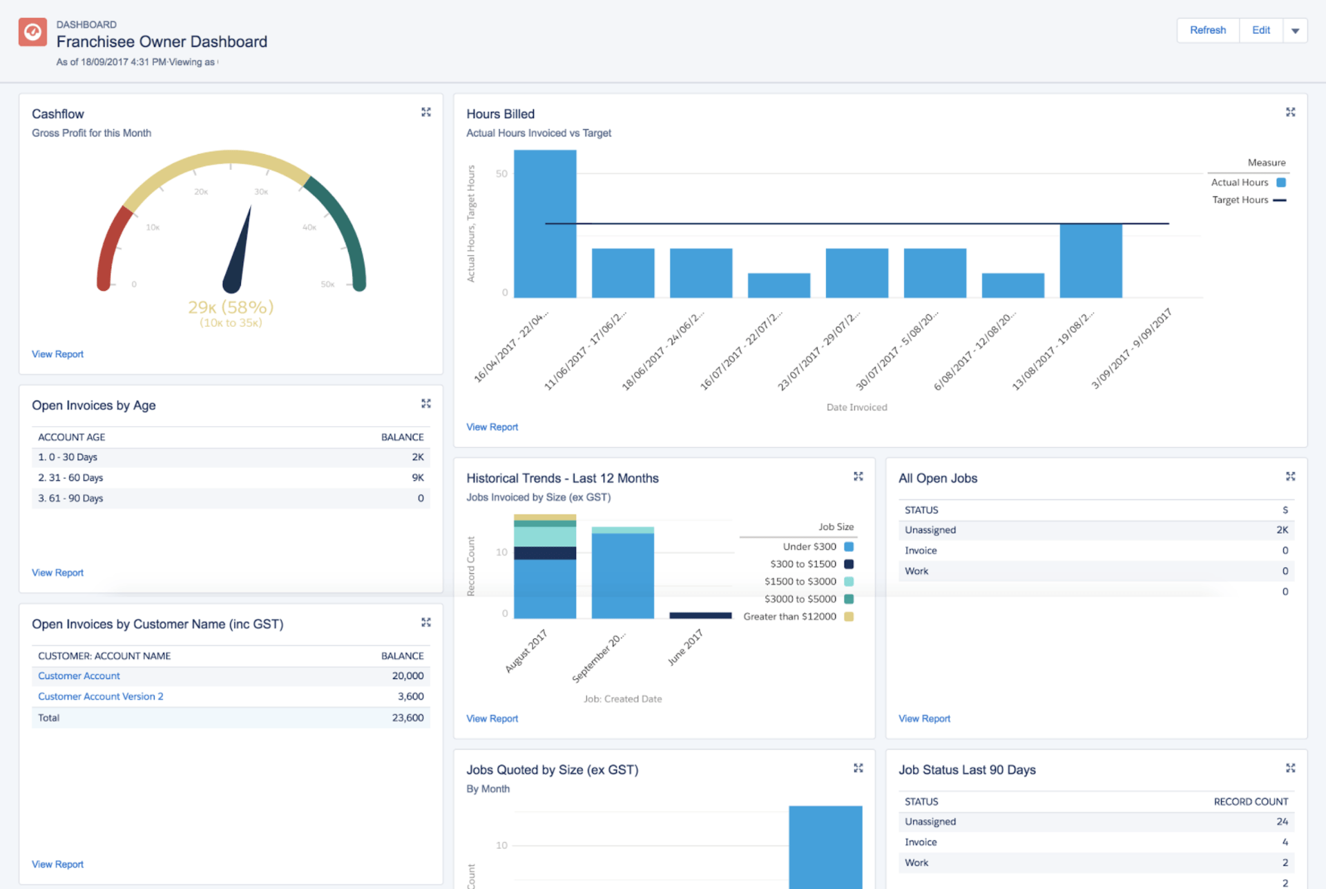Expand the Hours Billed widget
This screenshot has width=1326, height=889.
point(1290,112)
